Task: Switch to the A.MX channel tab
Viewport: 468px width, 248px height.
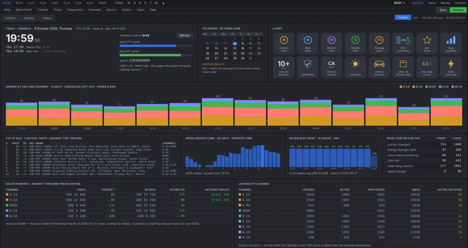Action: coord(55,3)
